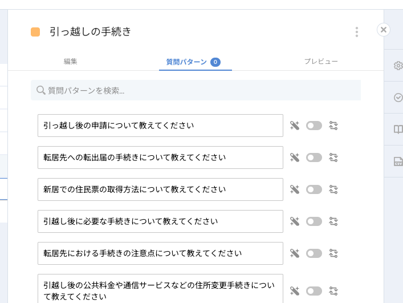Click magic wand icon for 手続きの注意点 row
Image resolution: width=403 pixels, height=303 pixels.
(295, 253)
